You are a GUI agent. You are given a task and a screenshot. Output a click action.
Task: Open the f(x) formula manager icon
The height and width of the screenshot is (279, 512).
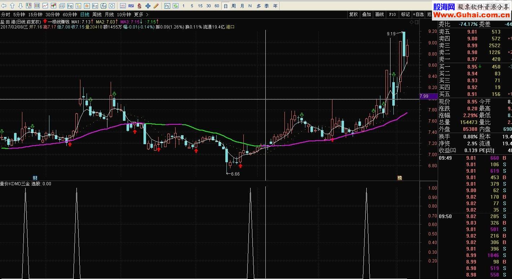(103, 6)
